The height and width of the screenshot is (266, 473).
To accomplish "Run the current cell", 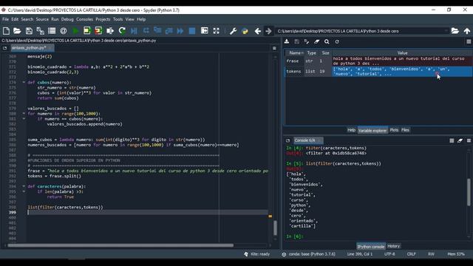I will [87, 31].
